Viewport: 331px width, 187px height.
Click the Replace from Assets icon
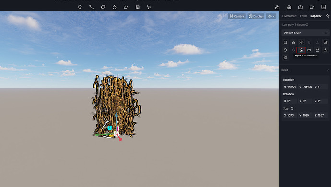pyautogui.click(x=301, y=50)
